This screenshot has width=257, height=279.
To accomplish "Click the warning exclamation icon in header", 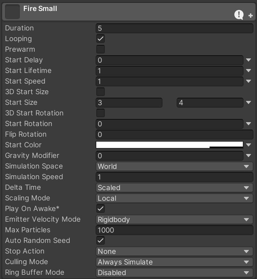I will tap(239, 15).
